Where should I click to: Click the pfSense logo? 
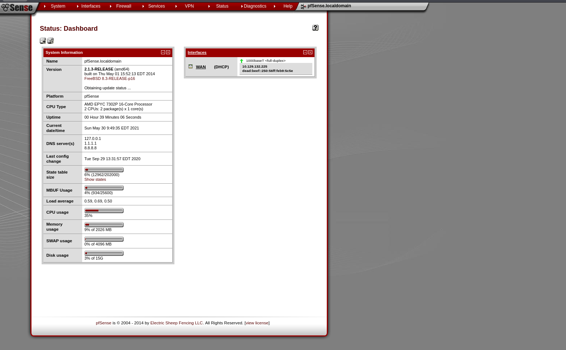17,7
